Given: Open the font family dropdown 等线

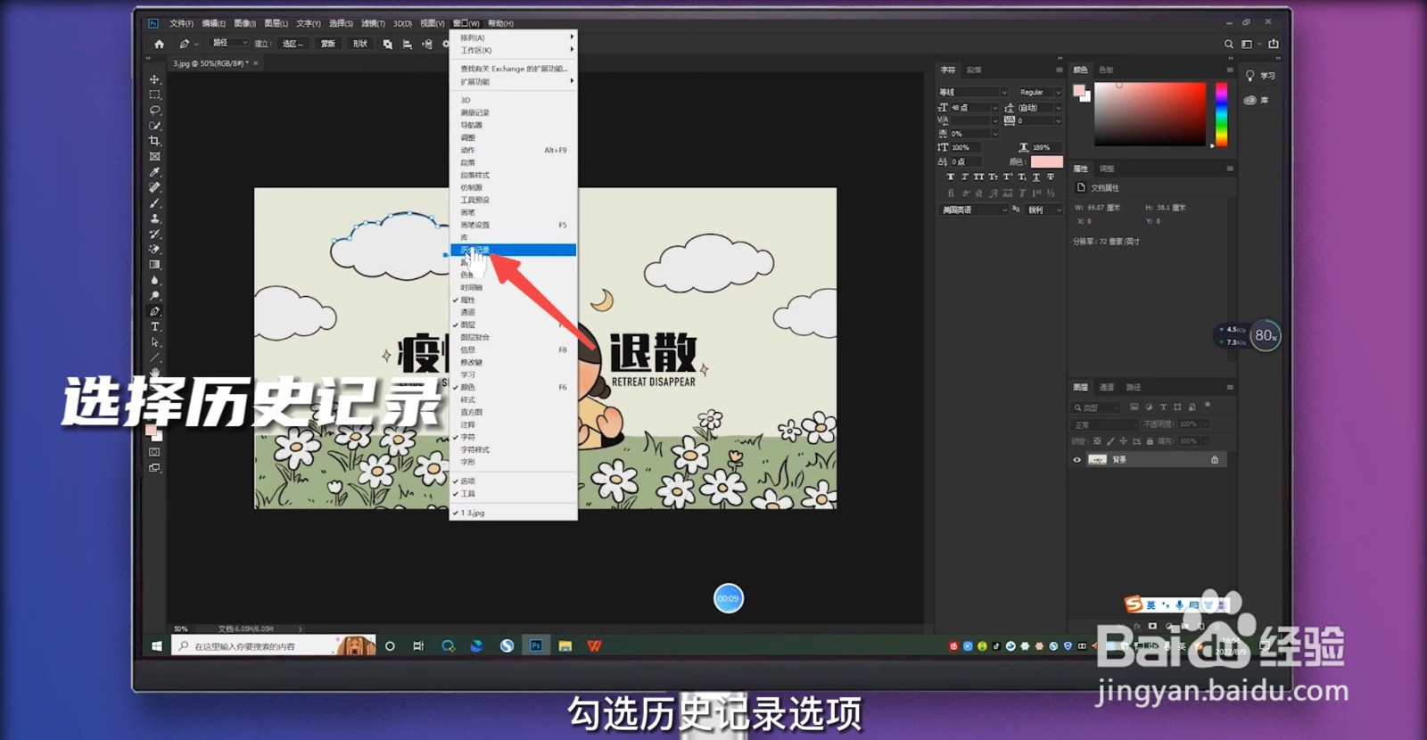Looking at the screenshot, I should coord(972,92).
